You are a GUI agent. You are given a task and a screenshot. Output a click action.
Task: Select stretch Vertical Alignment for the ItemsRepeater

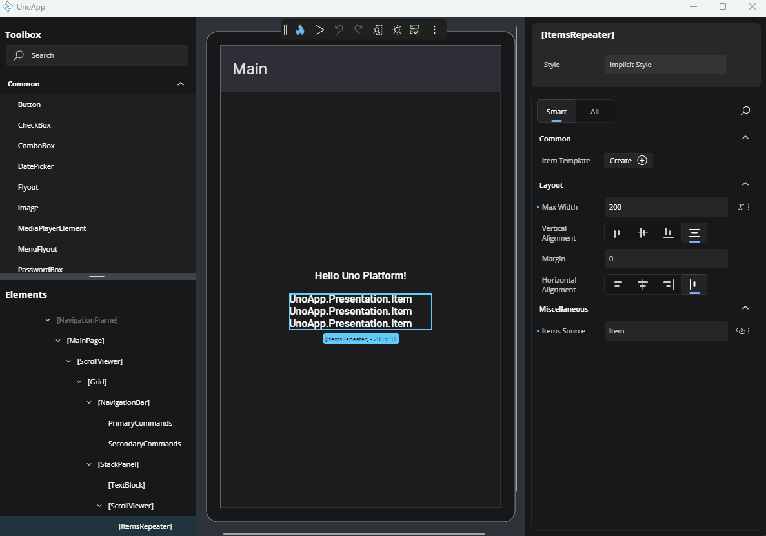[694, 233]
